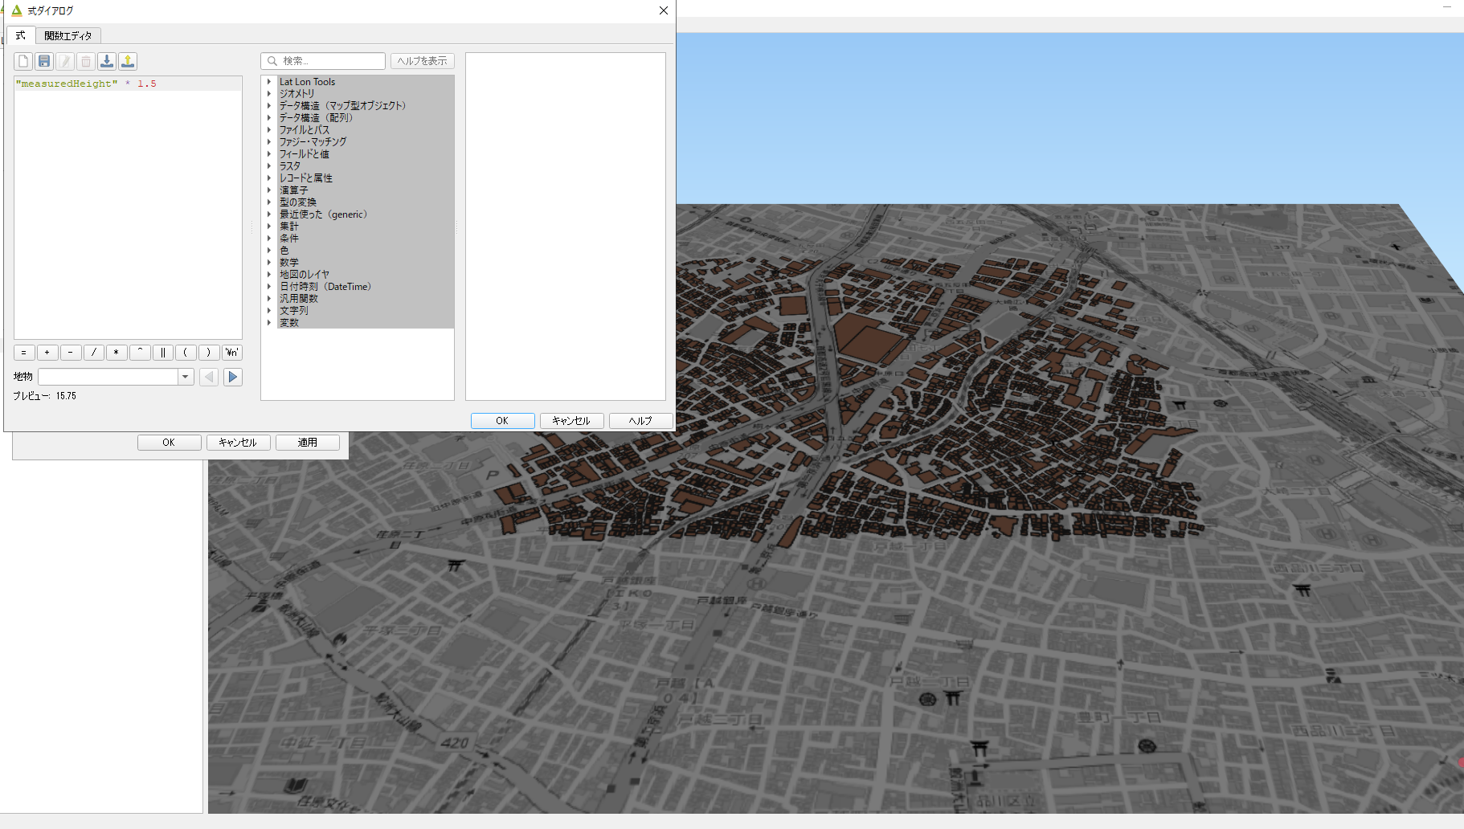Insert the newline '¥n' operator
1464x829 pixels.
[x=232, y=353]
